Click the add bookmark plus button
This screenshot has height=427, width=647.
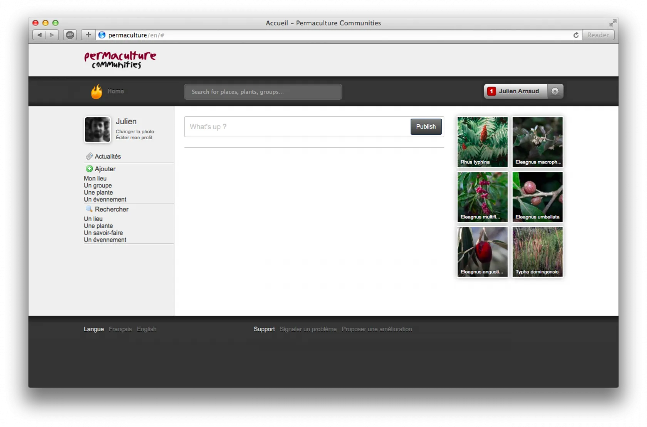coord(88,35)
